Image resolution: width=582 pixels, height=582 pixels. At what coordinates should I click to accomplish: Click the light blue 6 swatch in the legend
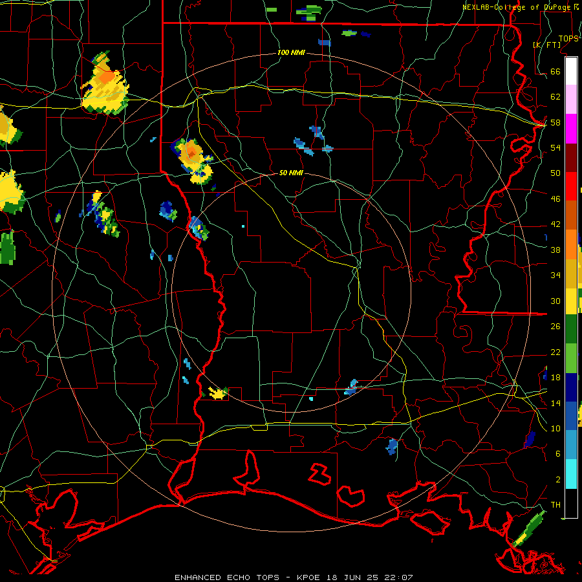(571, 444)
